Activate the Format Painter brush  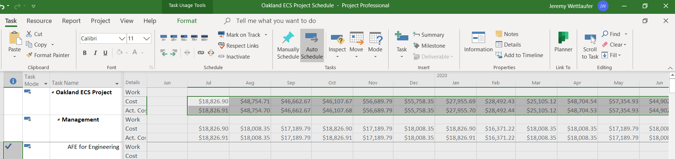[x=29, y=55]
